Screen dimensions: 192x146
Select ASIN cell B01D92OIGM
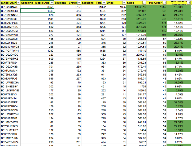(10, 31)
